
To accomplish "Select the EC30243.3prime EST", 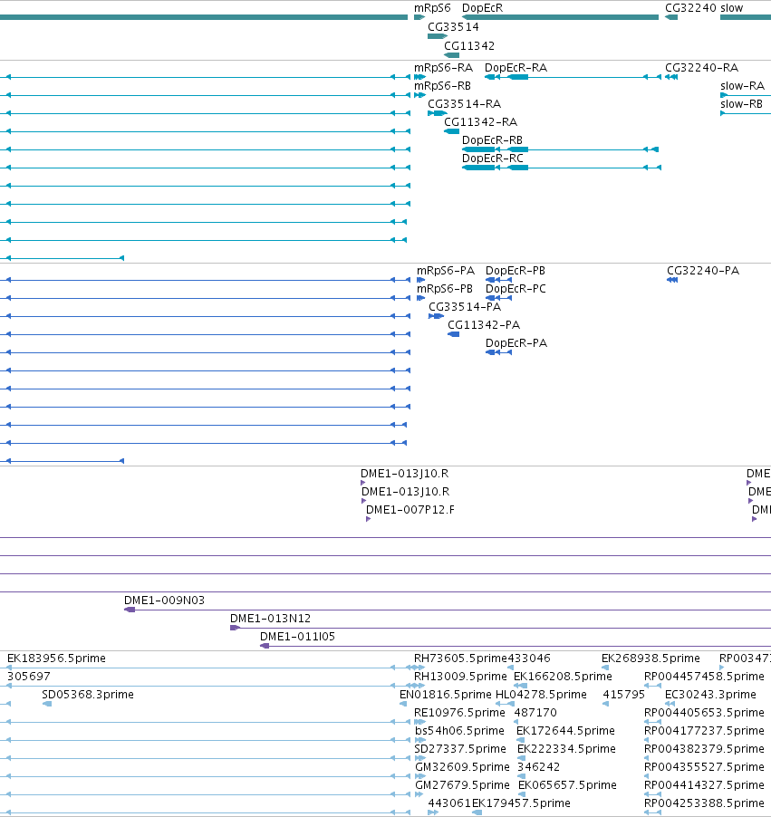I will 670,704.
